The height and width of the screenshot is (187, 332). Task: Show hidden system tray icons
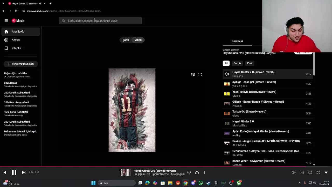coord(299,183)
